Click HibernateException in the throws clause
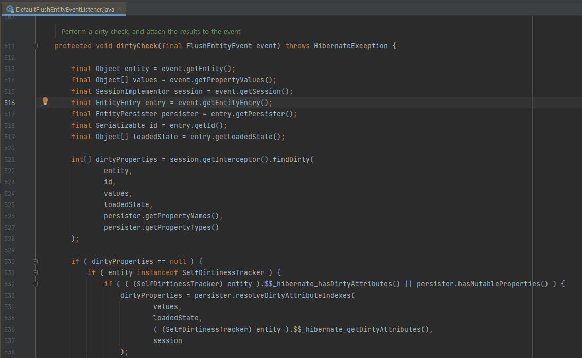 [x=351, y=46]
